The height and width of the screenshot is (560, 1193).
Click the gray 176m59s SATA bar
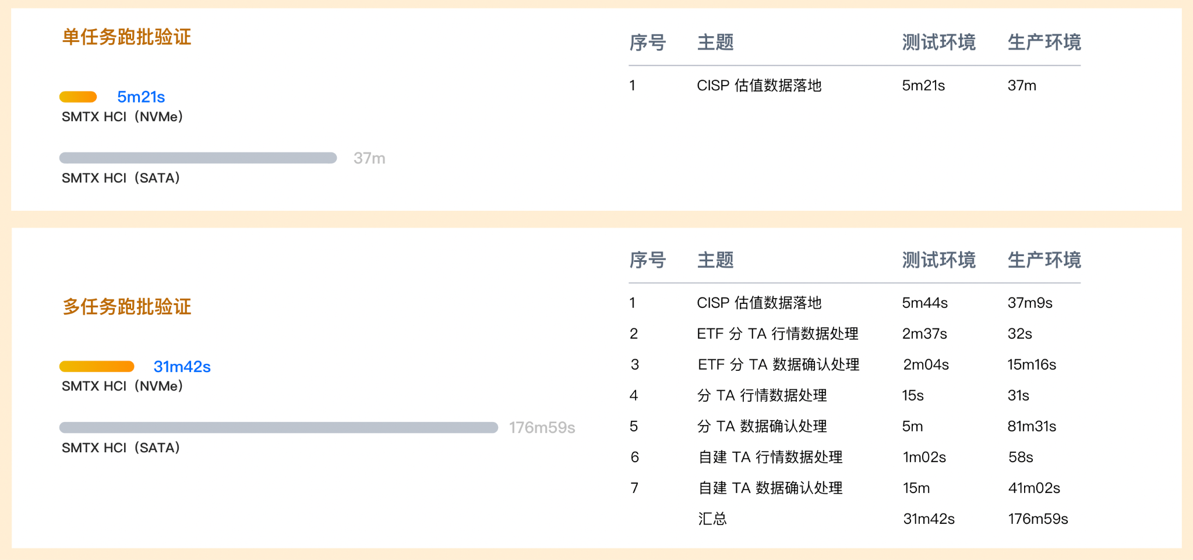pos(278,427)
